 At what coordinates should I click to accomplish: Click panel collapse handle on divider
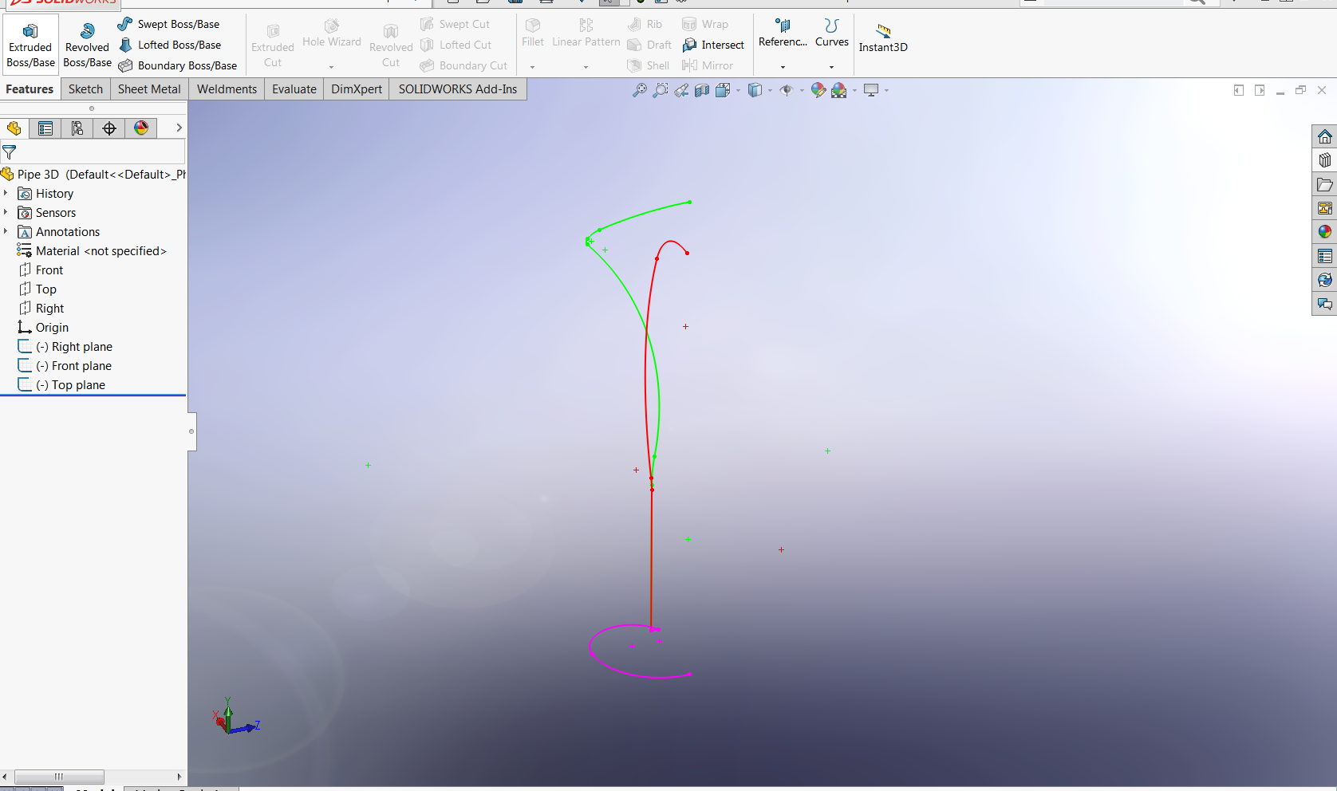click(191, 431)
